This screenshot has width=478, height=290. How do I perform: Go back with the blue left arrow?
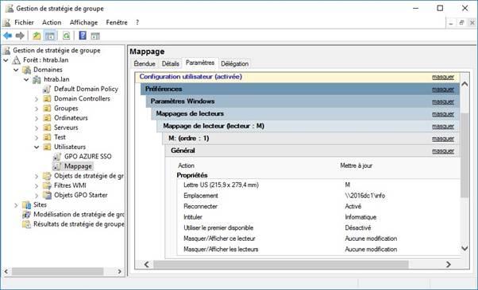pyautogui.click(x=8, y=36)
